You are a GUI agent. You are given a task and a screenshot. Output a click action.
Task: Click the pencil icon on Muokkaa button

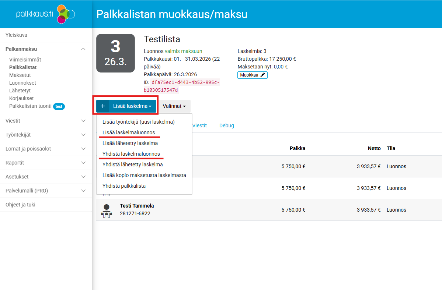pos(262,75)
